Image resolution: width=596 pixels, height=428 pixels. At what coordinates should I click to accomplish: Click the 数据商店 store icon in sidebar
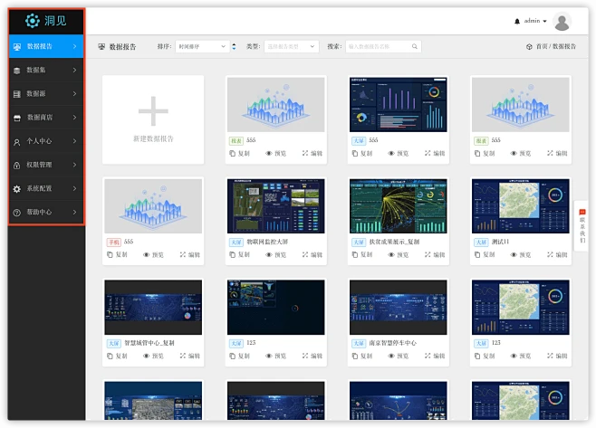17,118
